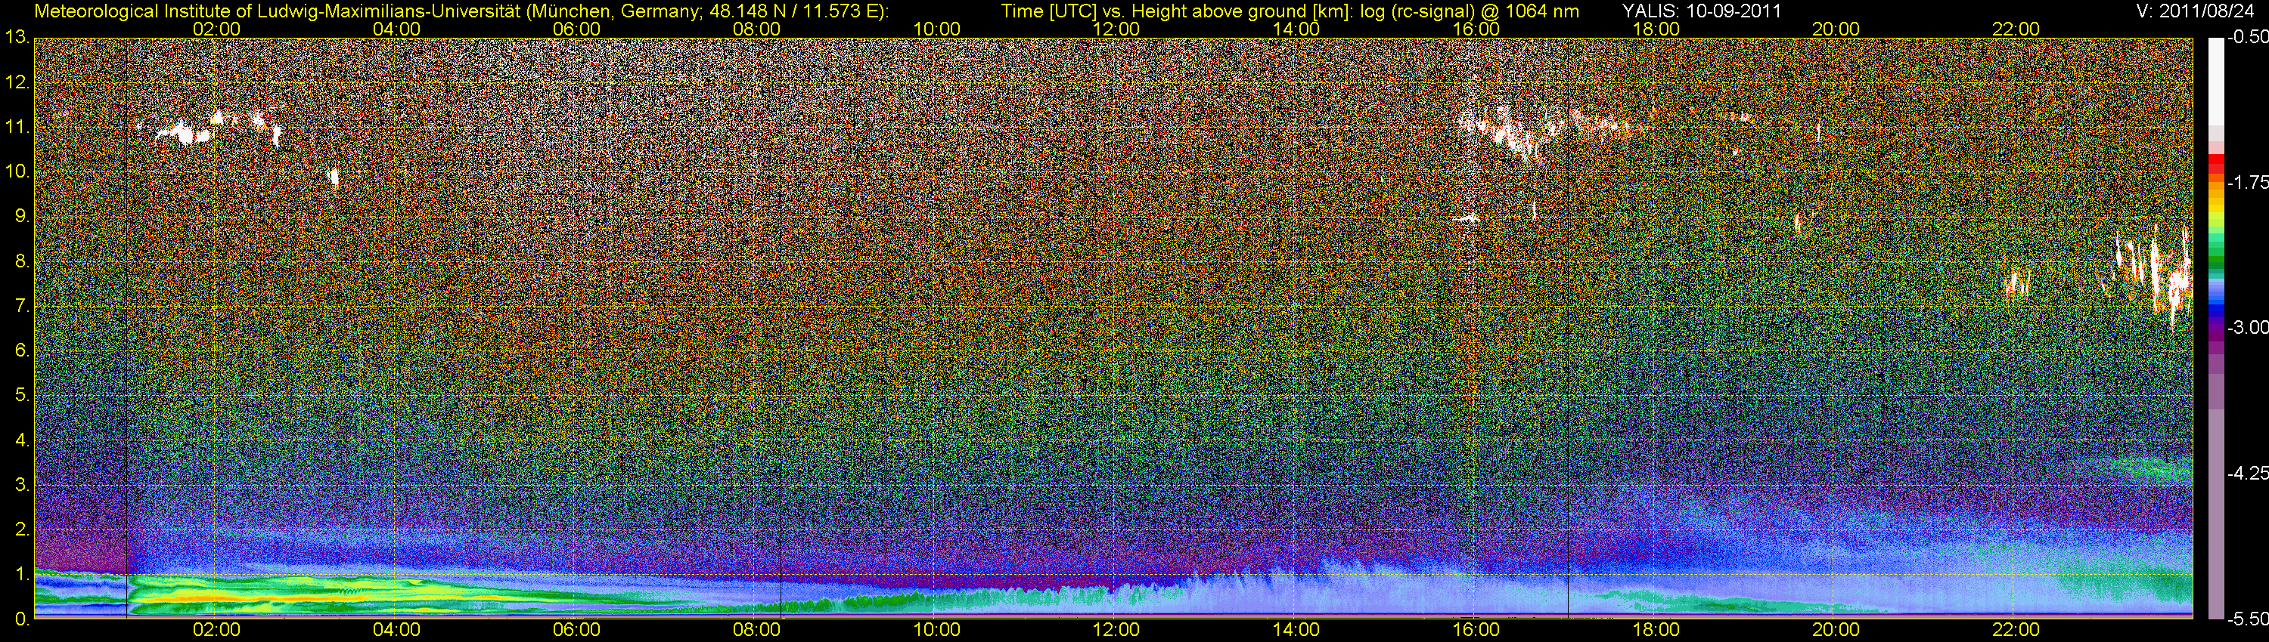Click the 9 km height axis label
The width and height of the screenshot is (2269, 642).
21,216
